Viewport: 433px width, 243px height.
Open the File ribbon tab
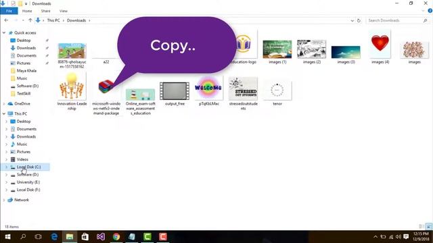(x=9, y=11)
